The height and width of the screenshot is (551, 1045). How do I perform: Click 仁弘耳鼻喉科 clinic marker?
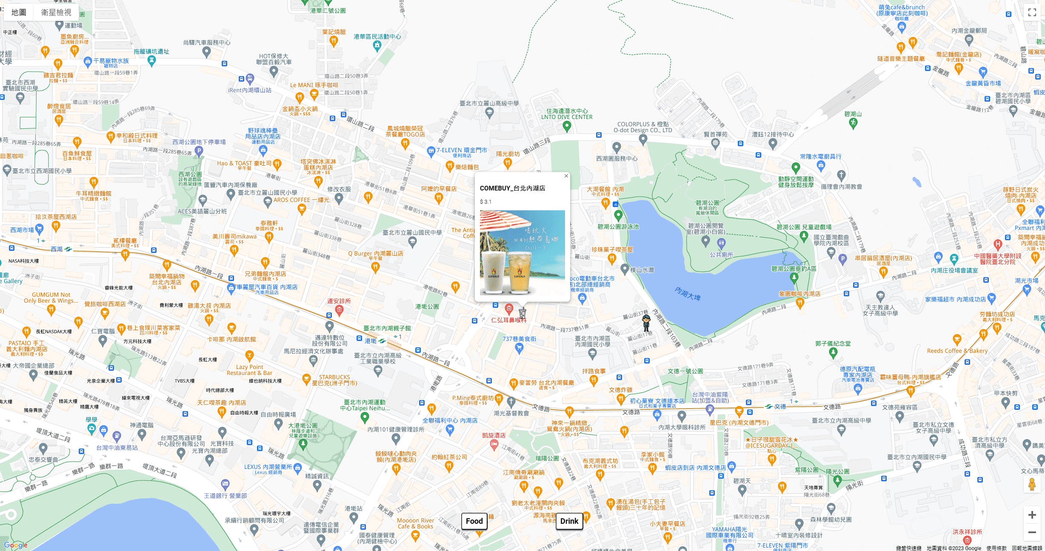tap(509, 309)
